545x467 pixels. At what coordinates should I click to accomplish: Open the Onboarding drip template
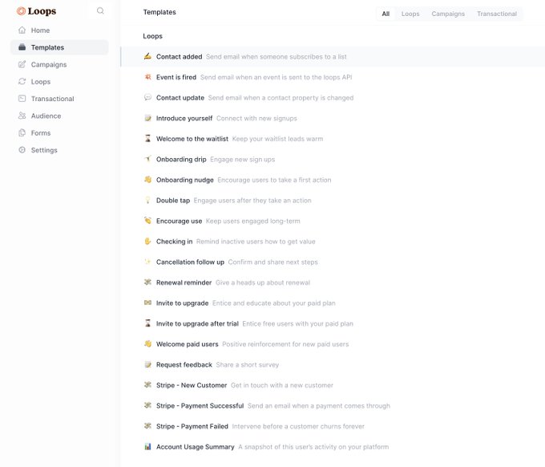tap(333, 159)
